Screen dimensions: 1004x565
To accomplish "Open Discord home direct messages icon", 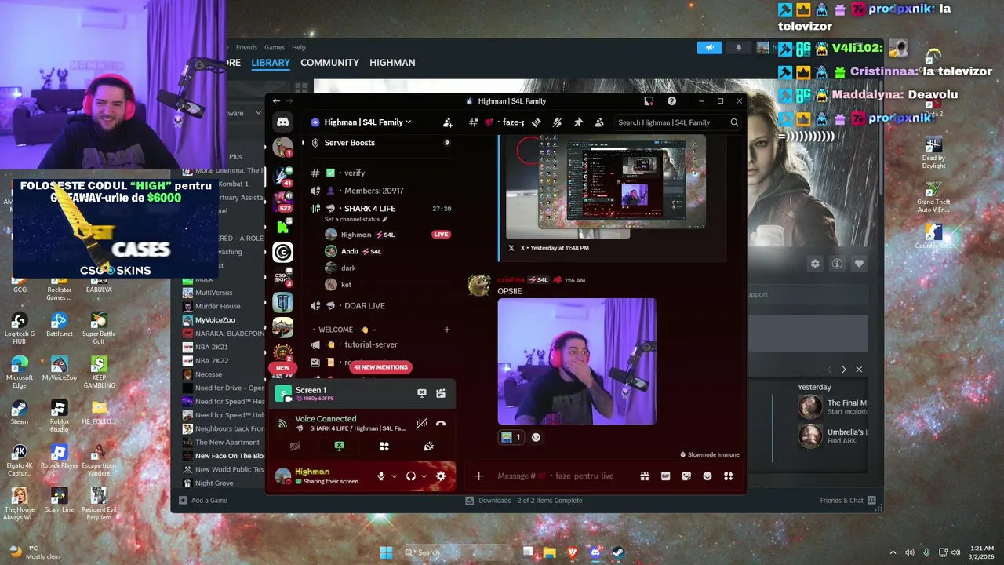I will pos(282,122).
